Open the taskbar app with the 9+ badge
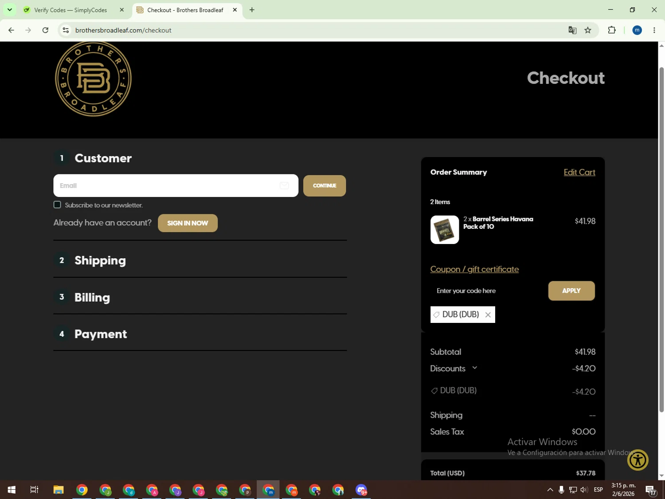Screen dimensions: 665x499 click(x=361, y=490)
